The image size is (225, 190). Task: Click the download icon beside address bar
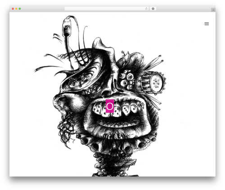[153, 9]
